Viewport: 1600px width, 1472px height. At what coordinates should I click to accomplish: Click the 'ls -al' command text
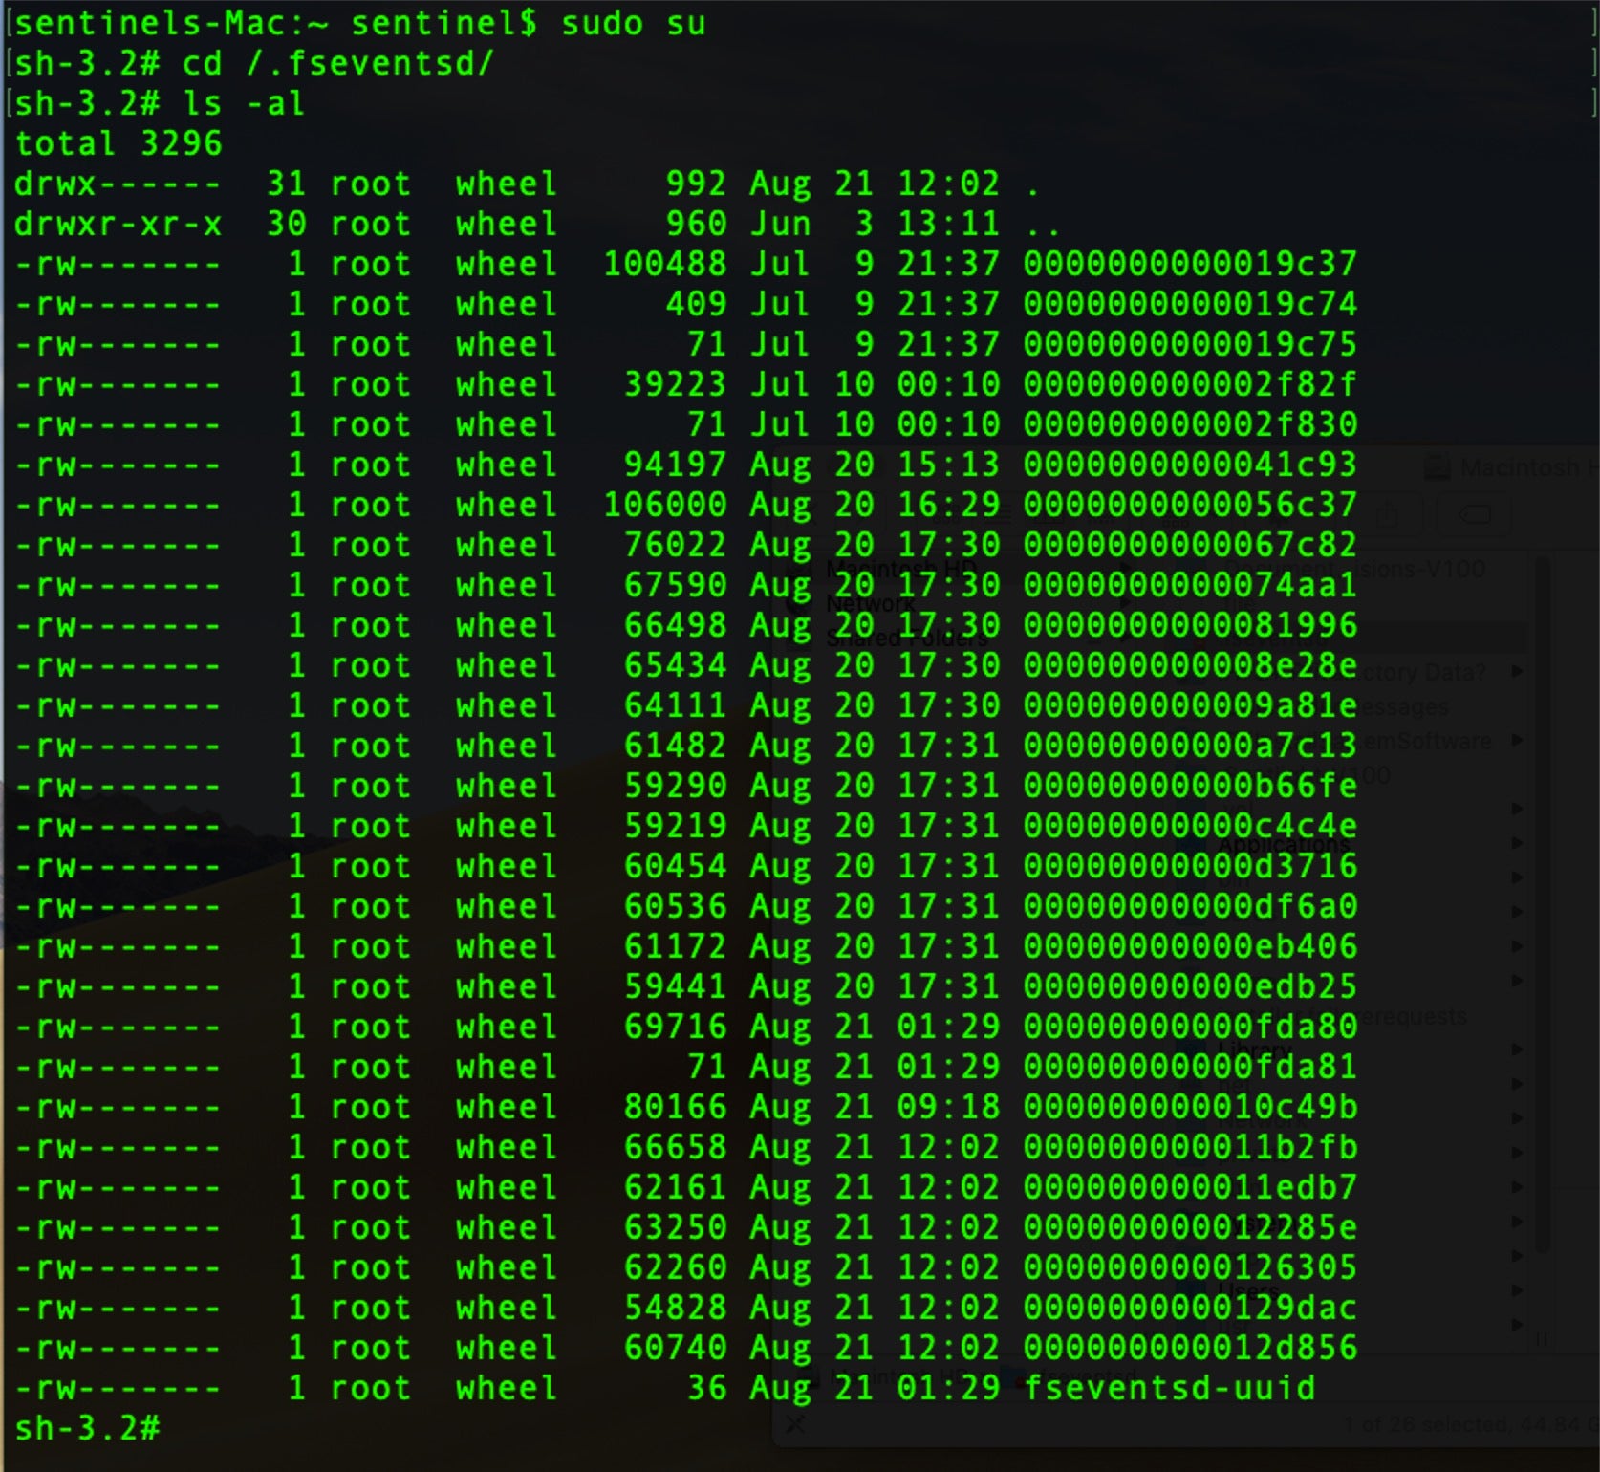click(244, 103)
